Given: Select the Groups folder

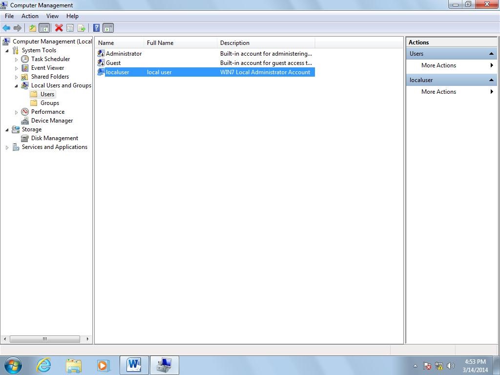Looking at the screenshot, I should pos(49,103).
